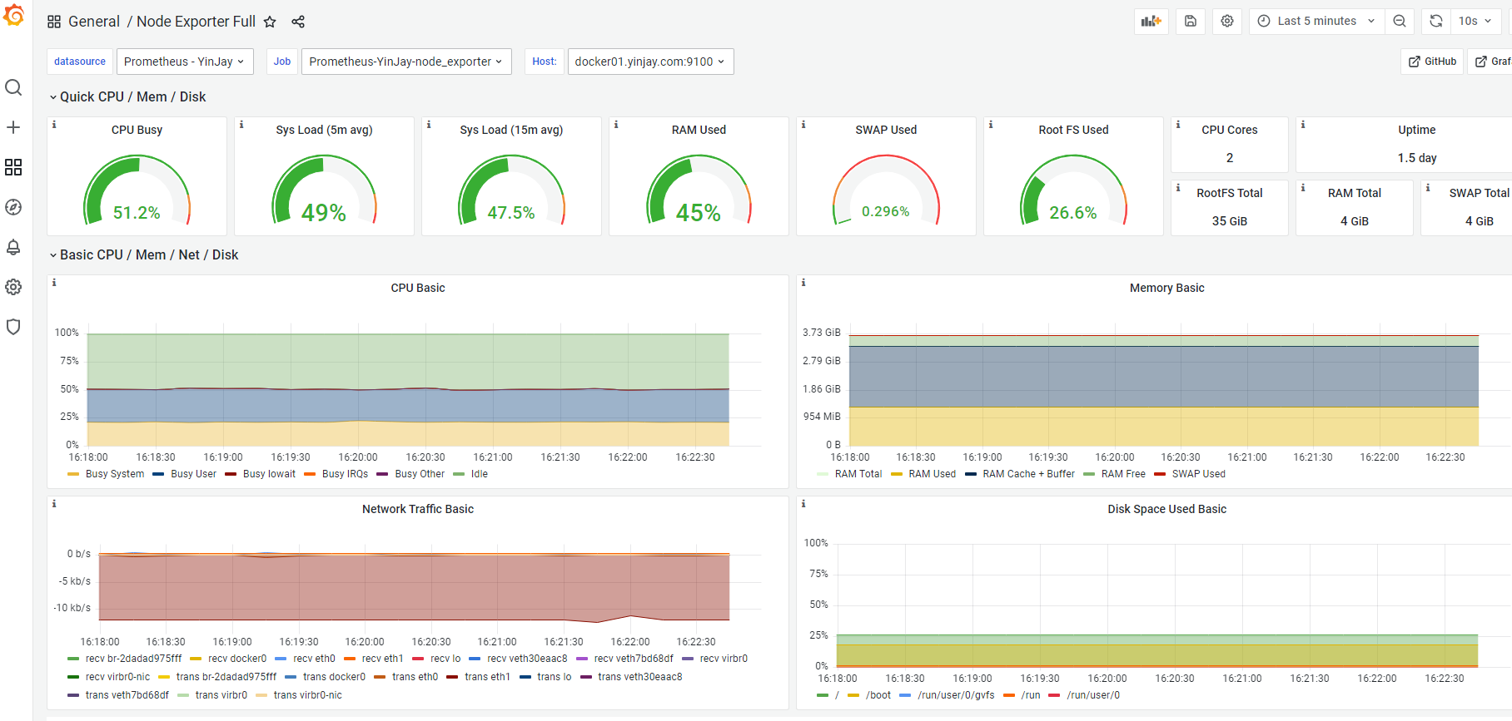Show info icon on Memory Basic panel
Image resolution: width=1512 pixels, height=721 pixels.
click(803, 283)
